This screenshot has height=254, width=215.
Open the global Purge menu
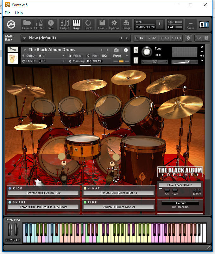coord(126,25)
